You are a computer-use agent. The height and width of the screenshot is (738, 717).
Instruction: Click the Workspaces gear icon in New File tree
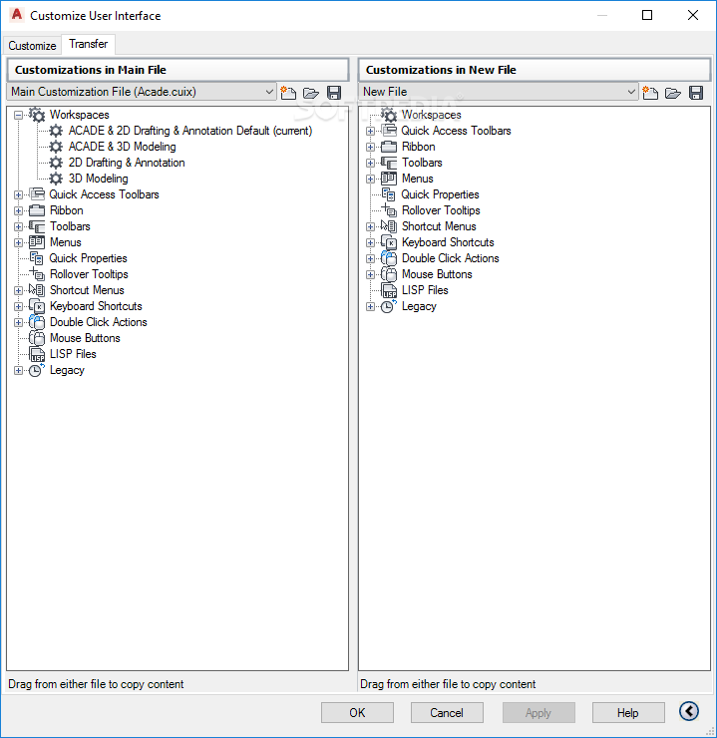[x=389, y=115]
